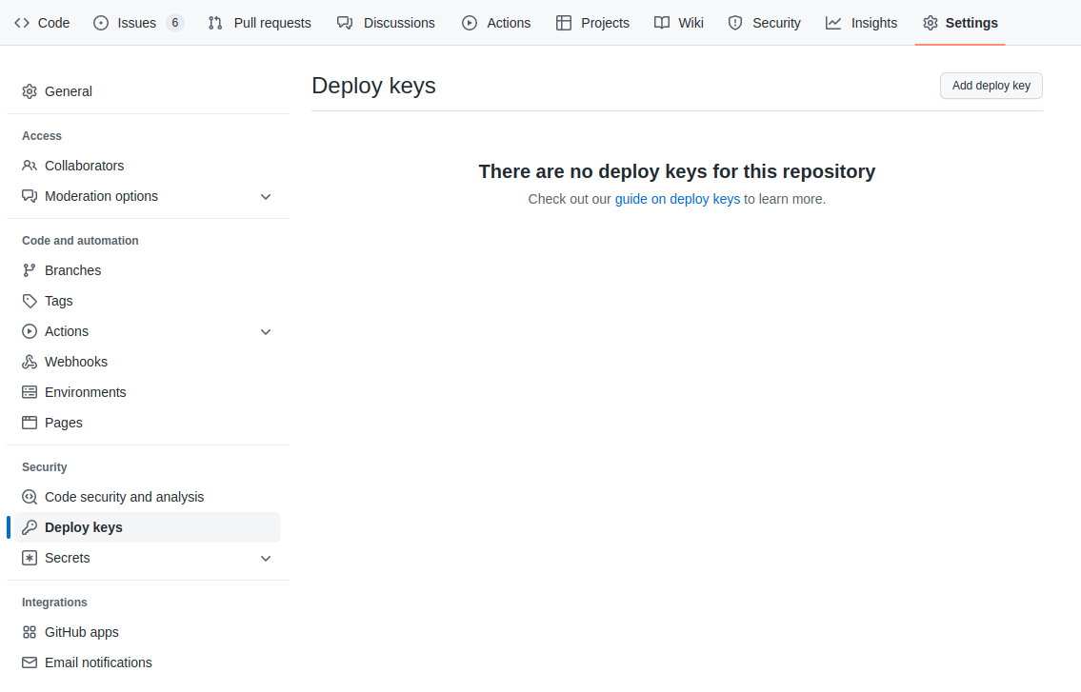The image size is (1081, 692).
Task: Open Email notifications settings
Action: (x=98, y=662)
